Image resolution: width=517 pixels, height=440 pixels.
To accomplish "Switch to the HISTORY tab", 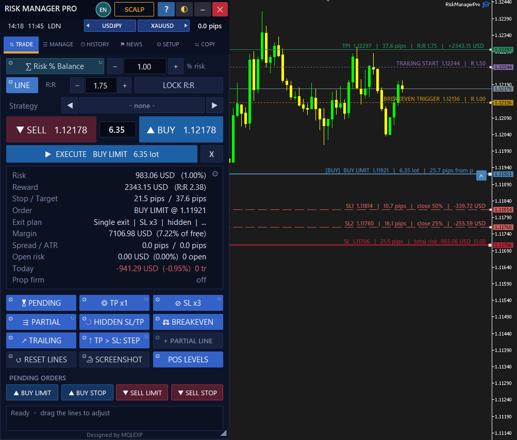I will tap(95, 44).
